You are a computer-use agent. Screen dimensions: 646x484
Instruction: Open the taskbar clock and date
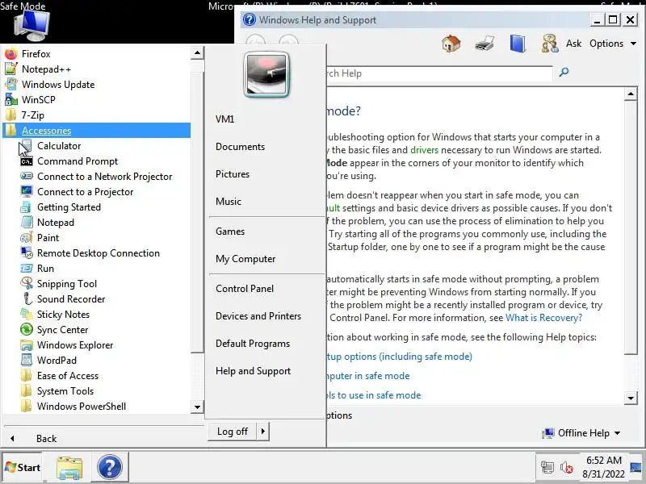[603, 468]
